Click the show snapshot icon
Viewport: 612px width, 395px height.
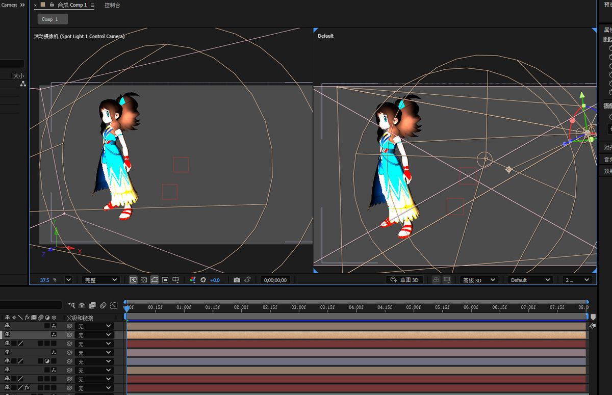point(247,280)
